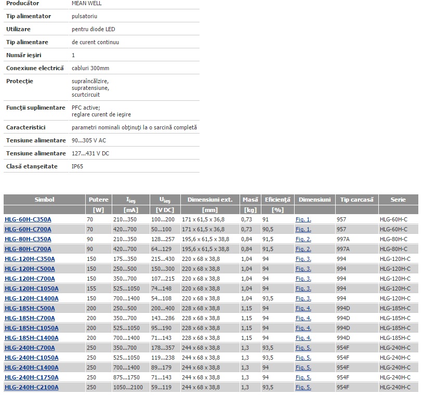Screen dimensions: 423x395
Task: Open the HLG-240H-C1400A product link
Action: 32,367
